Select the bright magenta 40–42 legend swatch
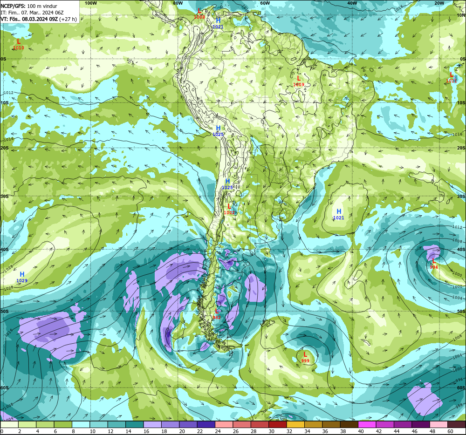Image resolution: width=466 pixels, height=435 pixels. (367, 424)
